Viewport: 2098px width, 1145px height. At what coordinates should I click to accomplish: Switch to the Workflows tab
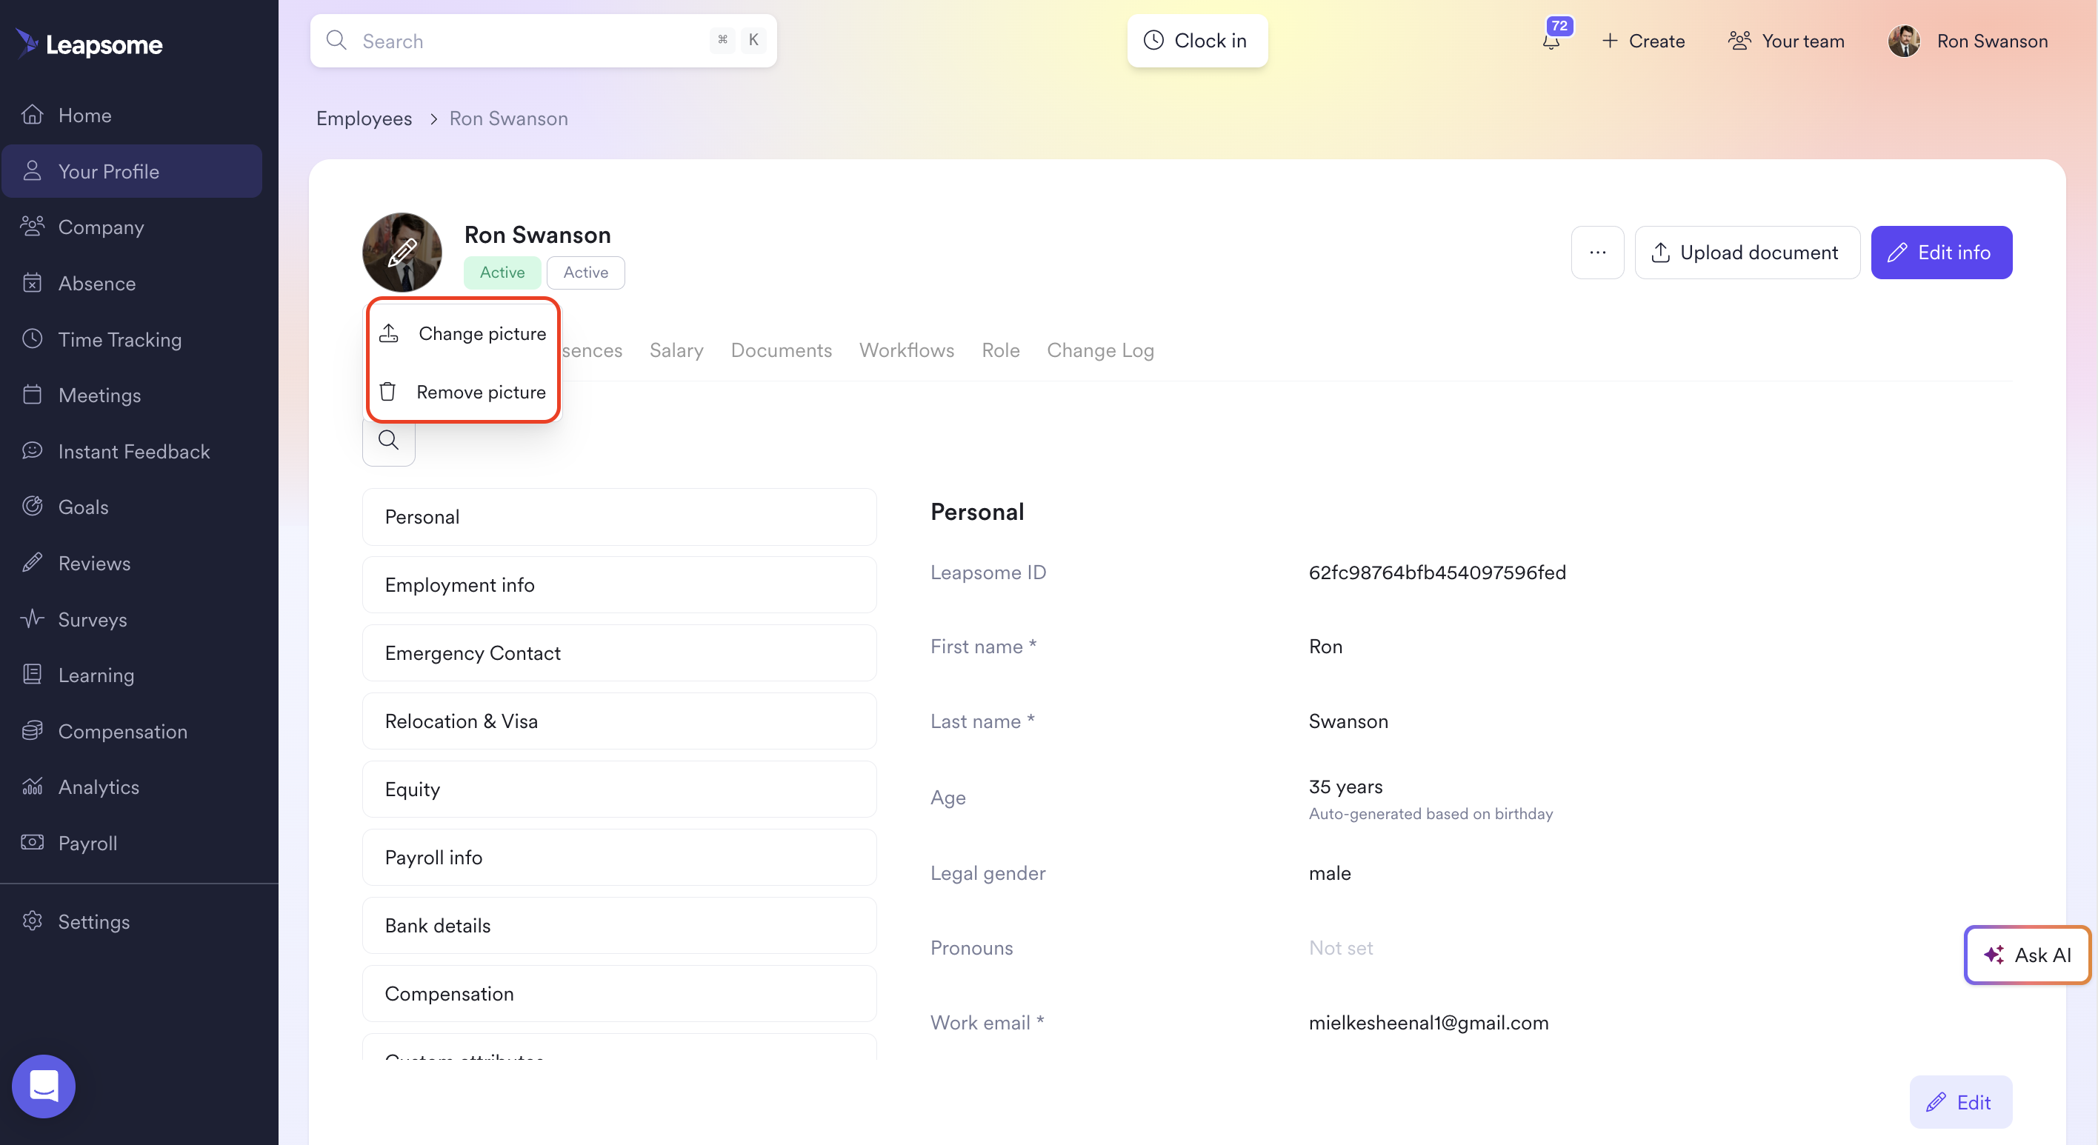click(907, 350)
